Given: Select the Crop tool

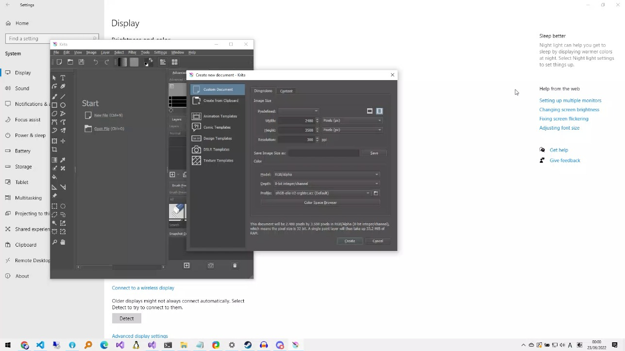Looking at the screenshot, I should click(x=54, y=150).
